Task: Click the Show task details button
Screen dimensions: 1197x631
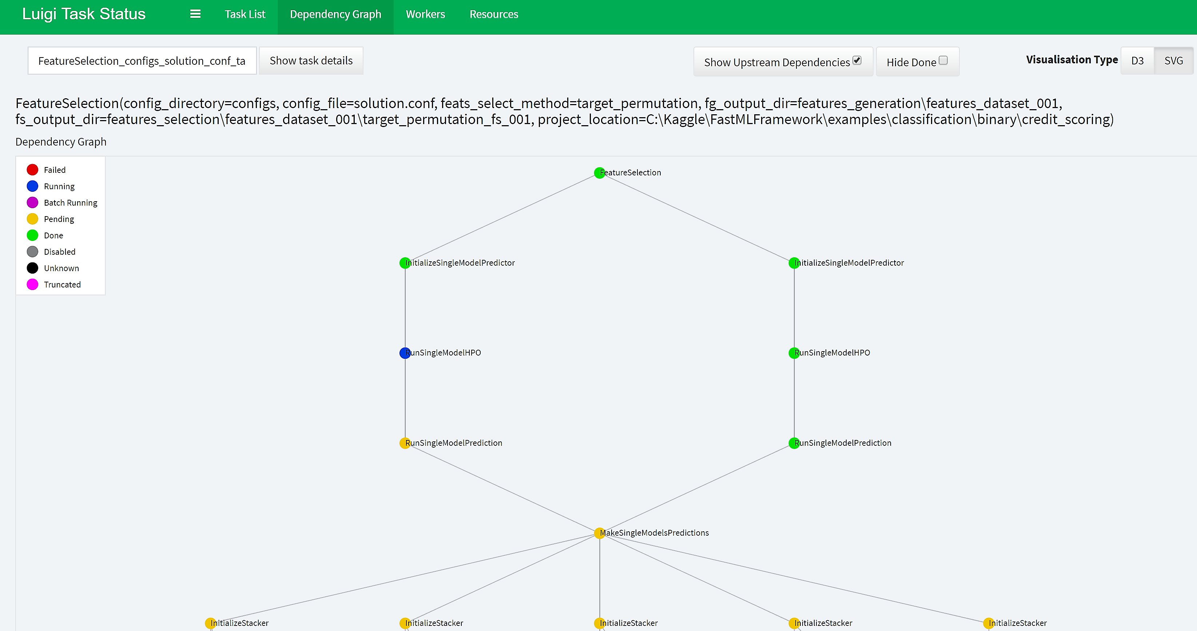Action: (x=311, y=60)
